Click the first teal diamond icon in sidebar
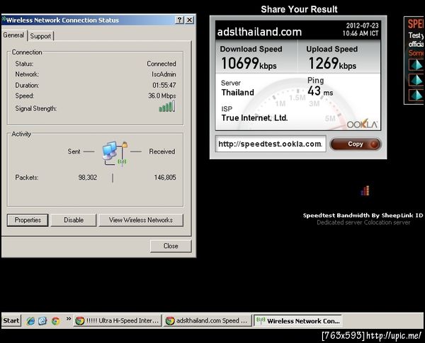Viewport: 425px width, 343px height. (416, 65)
